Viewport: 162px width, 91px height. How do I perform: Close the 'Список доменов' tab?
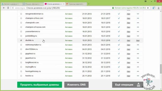[64, 4]
